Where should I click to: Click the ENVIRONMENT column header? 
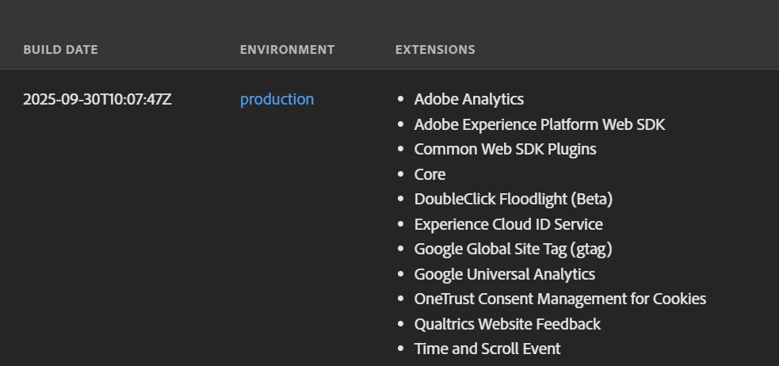(x=287, y=50)
